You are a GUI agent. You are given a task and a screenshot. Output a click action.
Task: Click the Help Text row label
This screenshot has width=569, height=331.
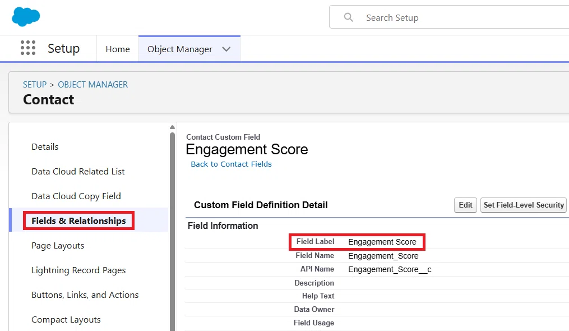(318, 296)
